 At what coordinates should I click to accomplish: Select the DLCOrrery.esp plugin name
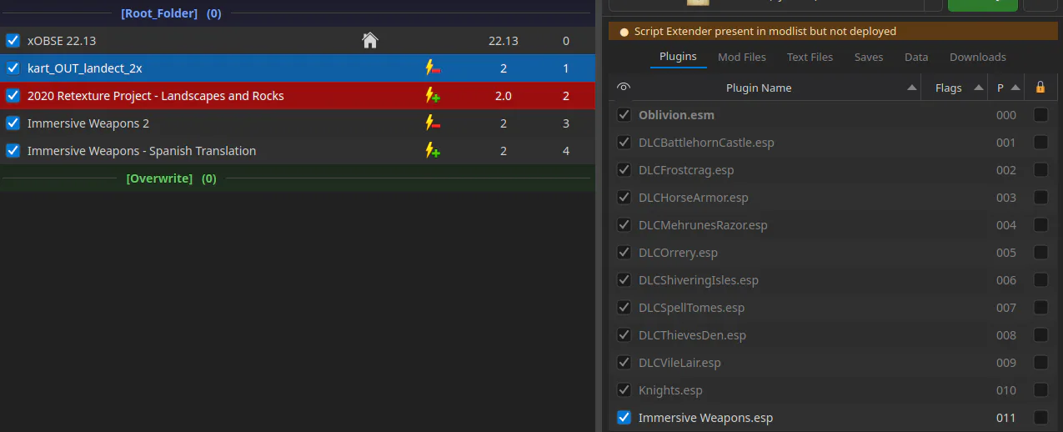tap(678, 253)
